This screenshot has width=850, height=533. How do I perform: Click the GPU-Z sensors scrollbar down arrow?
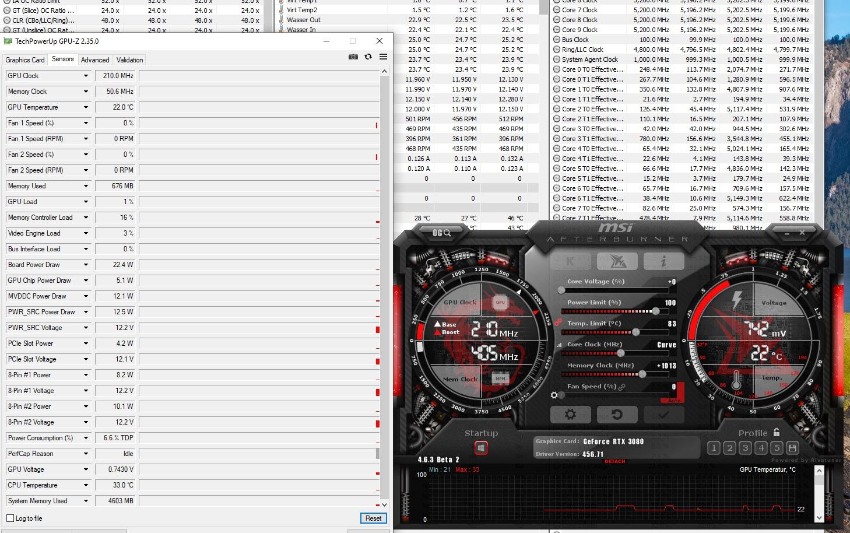[x=384, y=505]
